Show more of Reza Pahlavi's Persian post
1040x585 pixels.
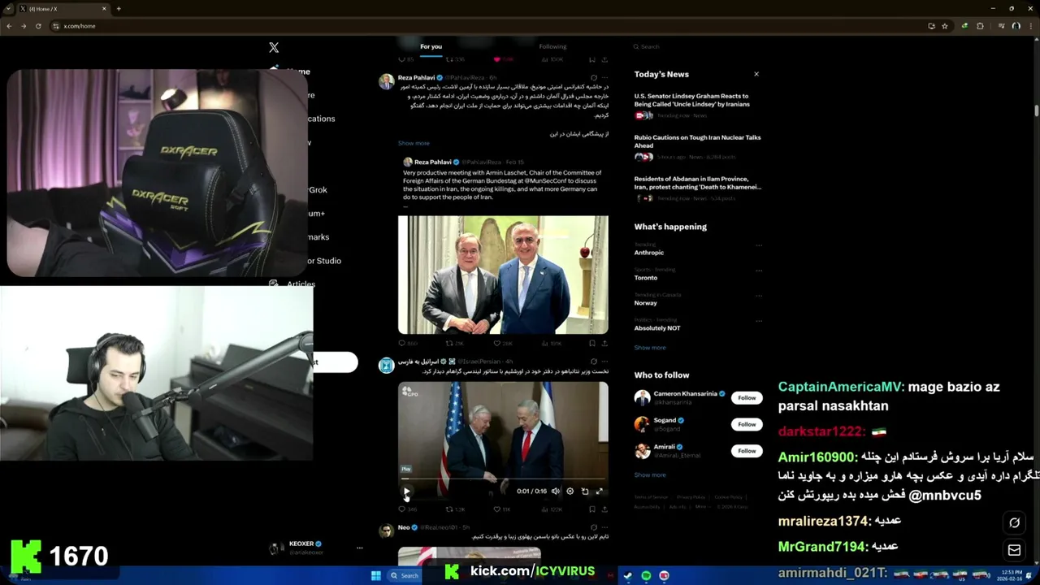tap(414, 143)
